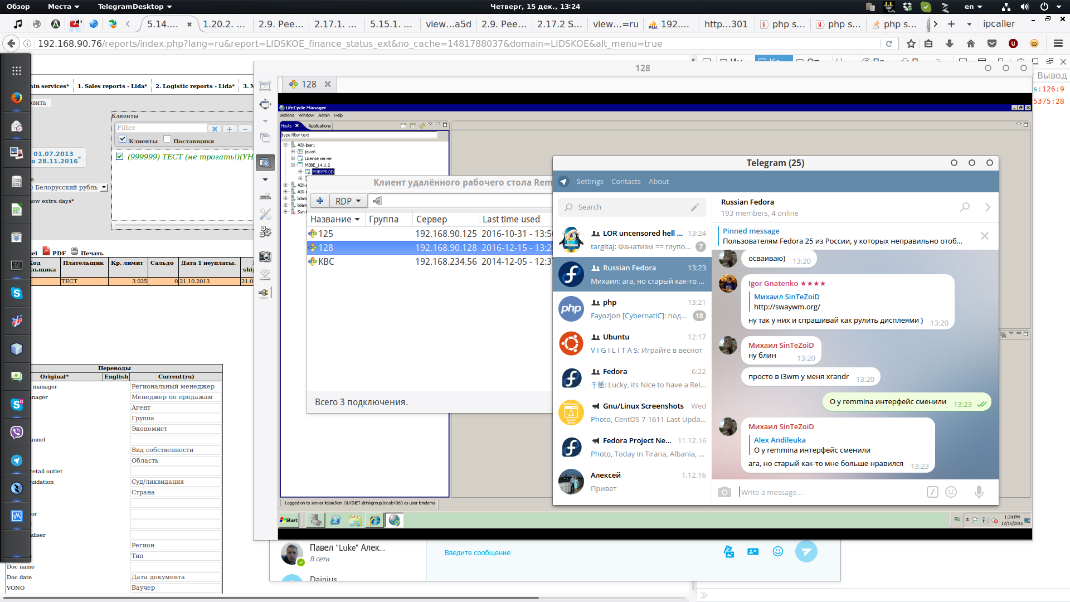Viewport: 1070px width, 602px height.
Task: Open Telegram Settings menu
Action: click(590, 182)
